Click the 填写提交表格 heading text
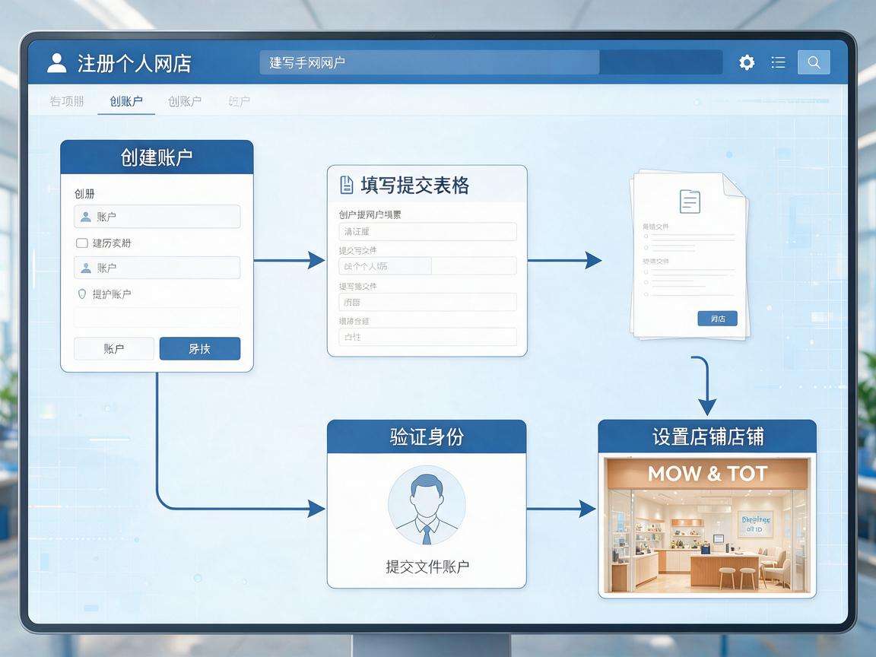Screen dimensions: 876x657 pos(414,185)
